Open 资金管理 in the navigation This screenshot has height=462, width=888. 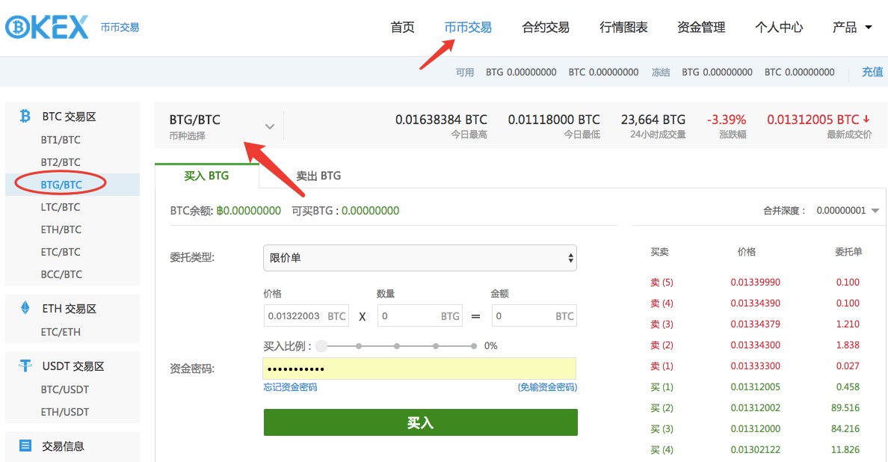pyautogui.click(x=701, y=27)
